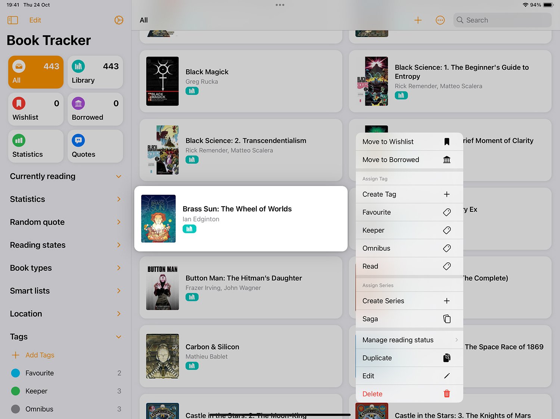Assign the Read tag in menu

410,266
